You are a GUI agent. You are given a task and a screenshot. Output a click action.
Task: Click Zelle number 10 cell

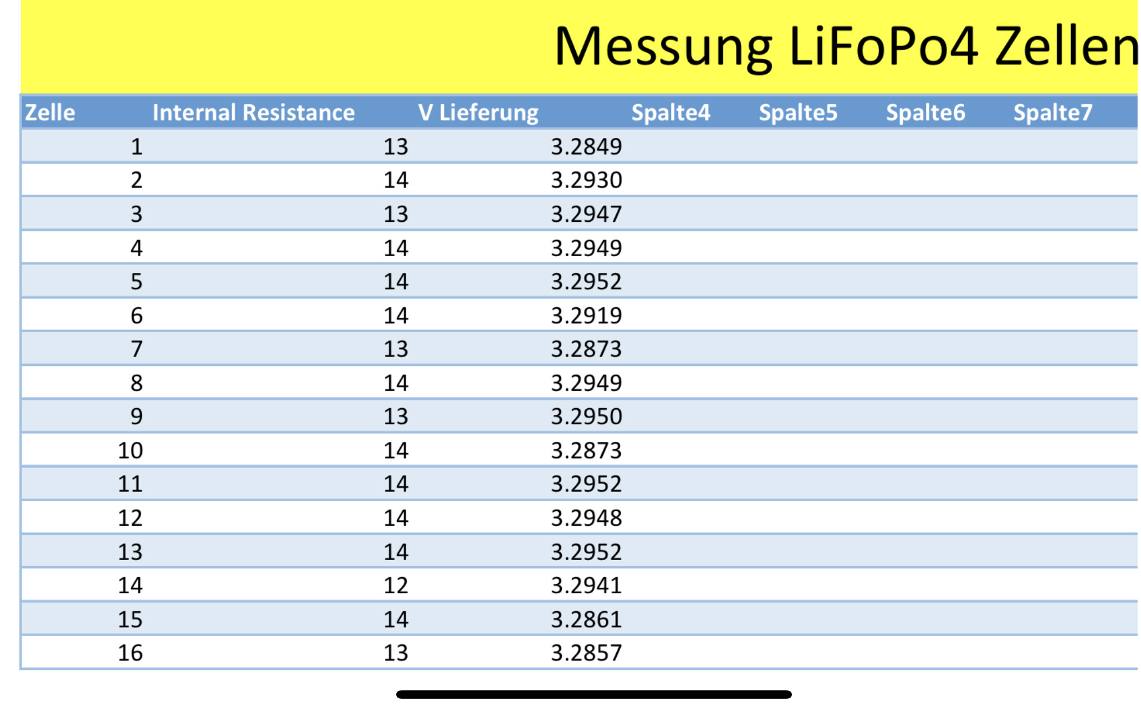(x=130, y=450)
